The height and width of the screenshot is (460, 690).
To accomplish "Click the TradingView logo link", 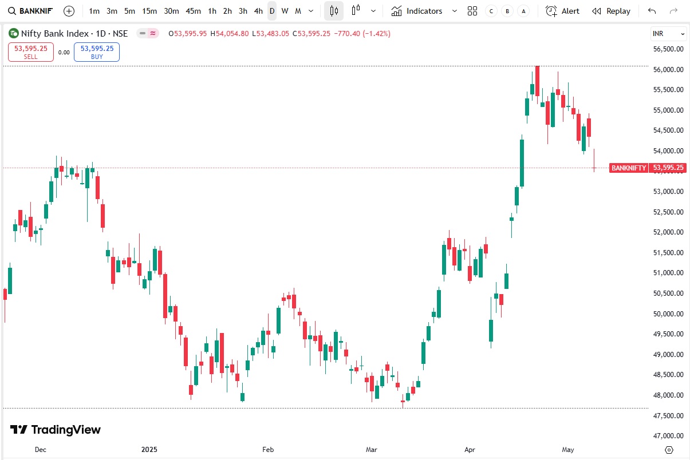I will 54,430.
